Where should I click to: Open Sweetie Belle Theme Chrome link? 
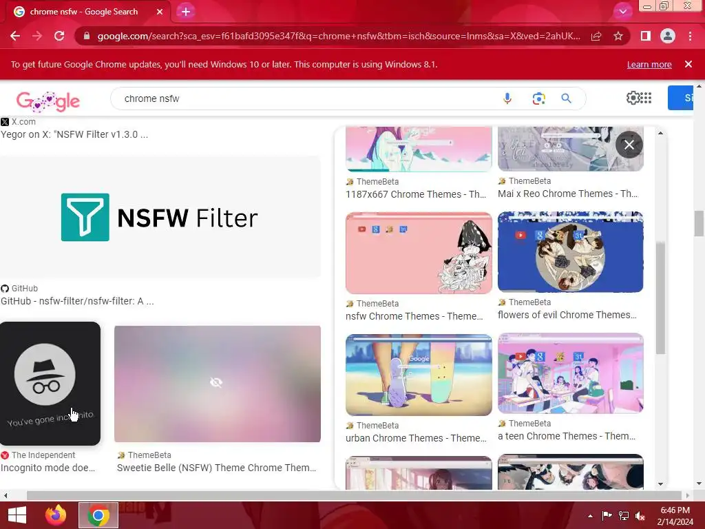(216, 468)
